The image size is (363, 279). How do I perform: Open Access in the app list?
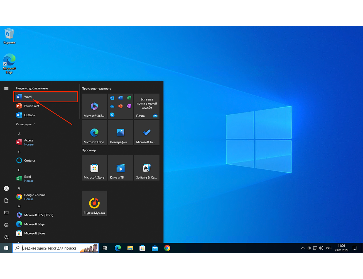46,142
